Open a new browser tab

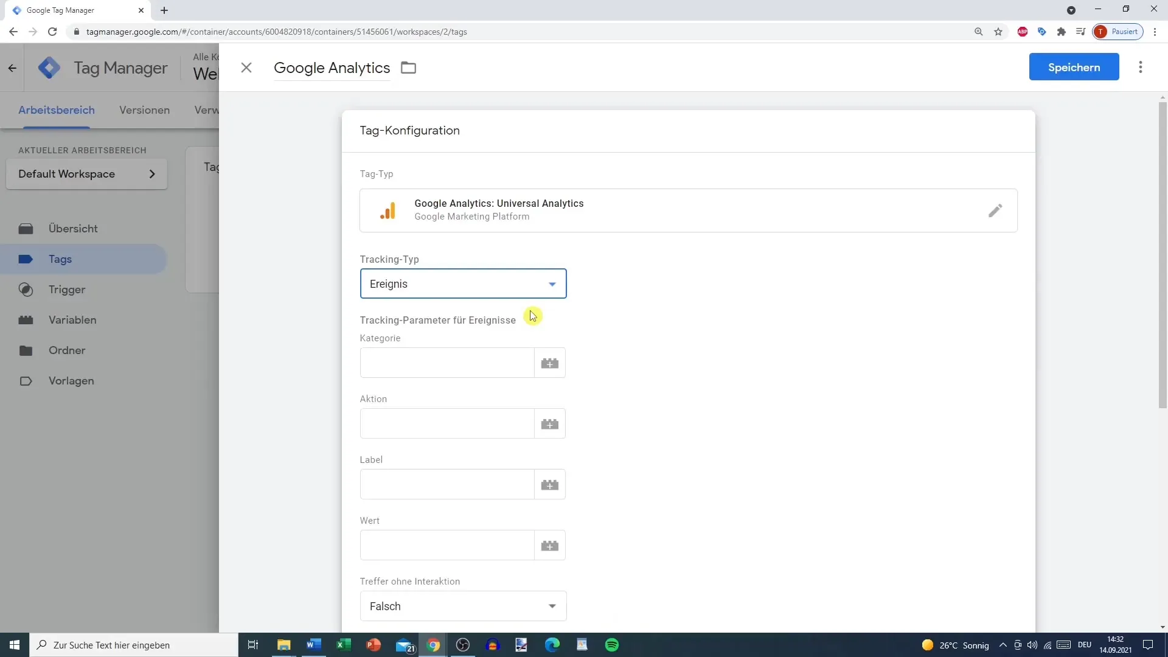click(x=164, y=10)
